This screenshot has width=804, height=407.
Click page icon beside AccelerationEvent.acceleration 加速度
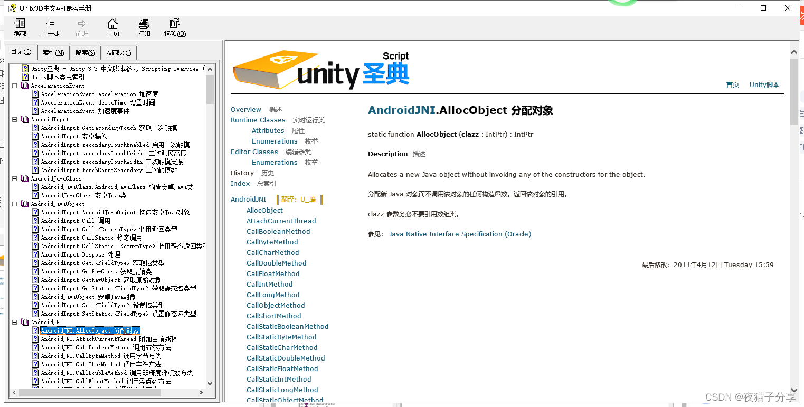36,94
